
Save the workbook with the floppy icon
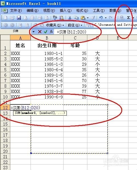19,18
